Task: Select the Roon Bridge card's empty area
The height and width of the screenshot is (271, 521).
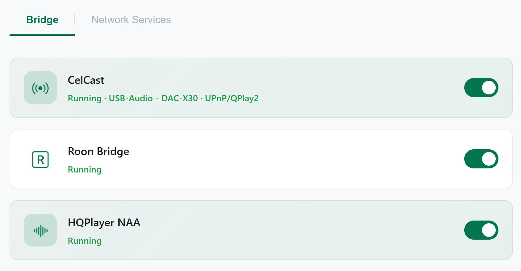Action: [x=294, y=159]
